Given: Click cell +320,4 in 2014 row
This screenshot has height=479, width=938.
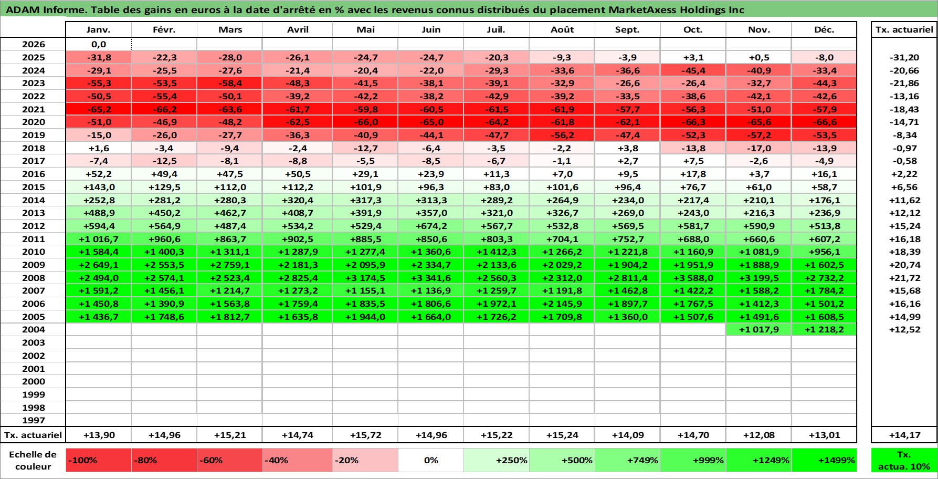Looking at the screenshot, I should coord(298,200).
